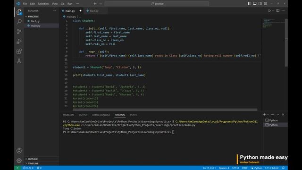Open the overflow menu ellipsis in menu bar
302x170 pixels.
(77, 3)
